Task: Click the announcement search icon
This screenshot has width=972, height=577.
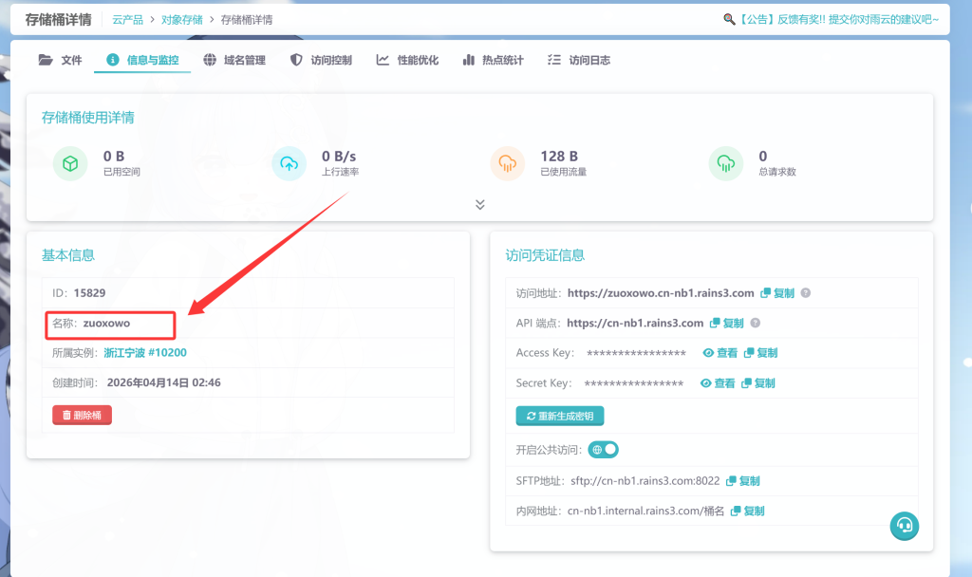Action: point(729,19)
